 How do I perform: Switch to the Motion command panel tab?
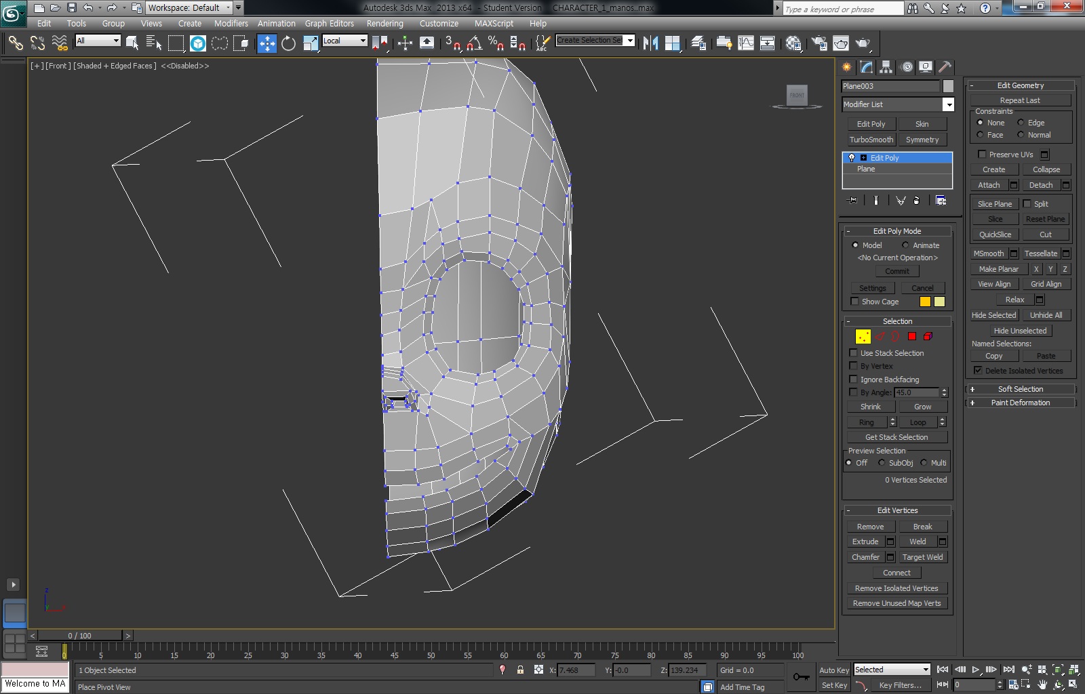[907, 66]
